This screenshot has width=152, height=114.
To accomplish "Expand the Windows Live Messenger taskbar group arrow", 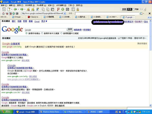I will (85, 112).
